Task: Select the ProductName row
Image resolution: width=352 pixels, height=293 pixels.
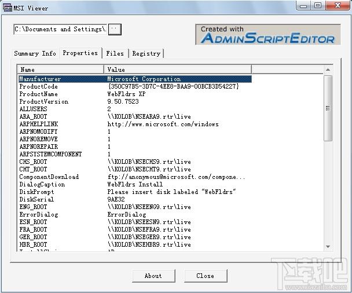Action: 135,94
